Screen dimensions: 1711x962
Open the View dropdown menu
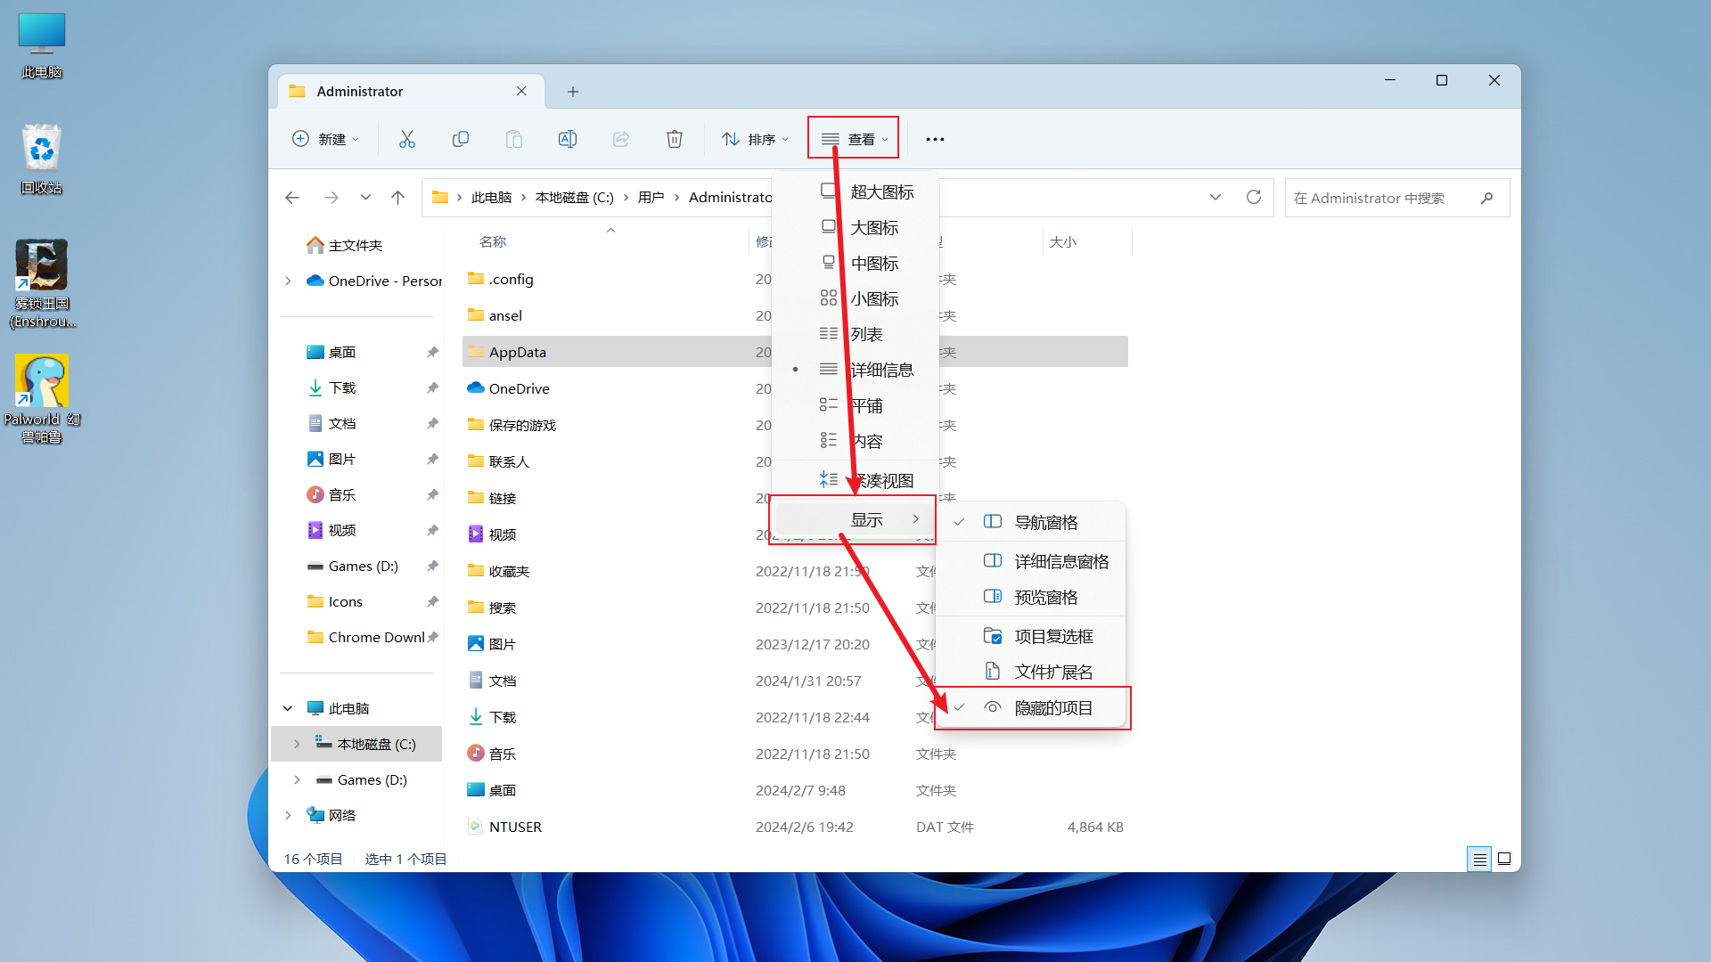tap(854, 139)
